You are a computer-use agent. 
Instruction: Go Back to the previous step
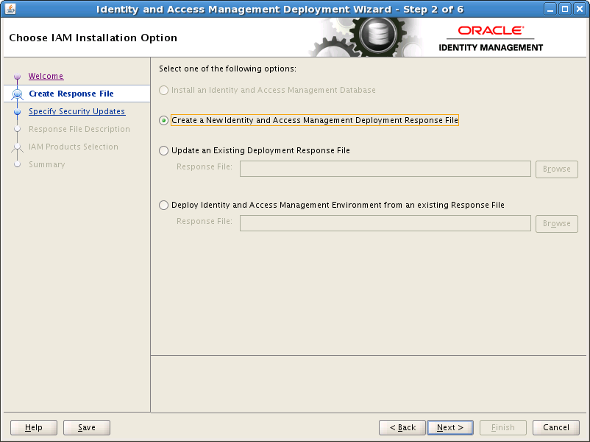point(402,427)
